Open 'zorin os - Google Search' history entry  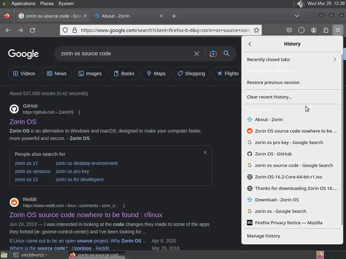[x=292, y=211]
